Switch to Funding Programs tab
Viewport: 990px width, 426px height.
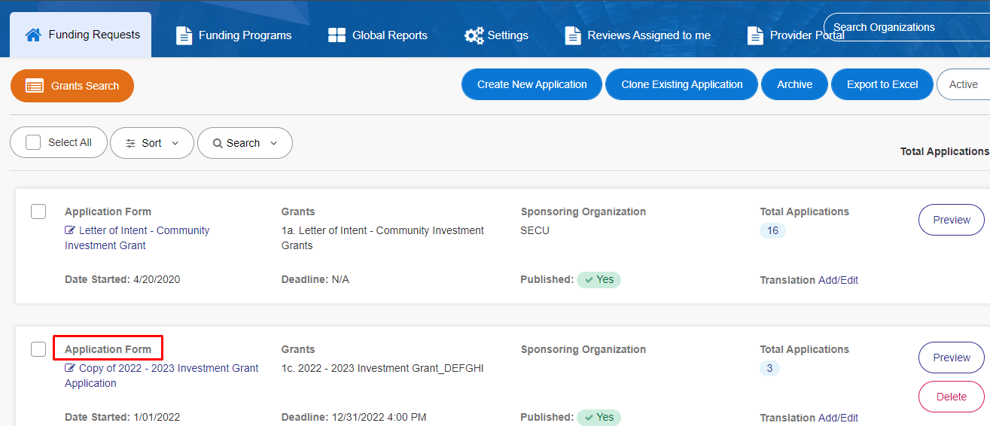(x=233, y=35)
